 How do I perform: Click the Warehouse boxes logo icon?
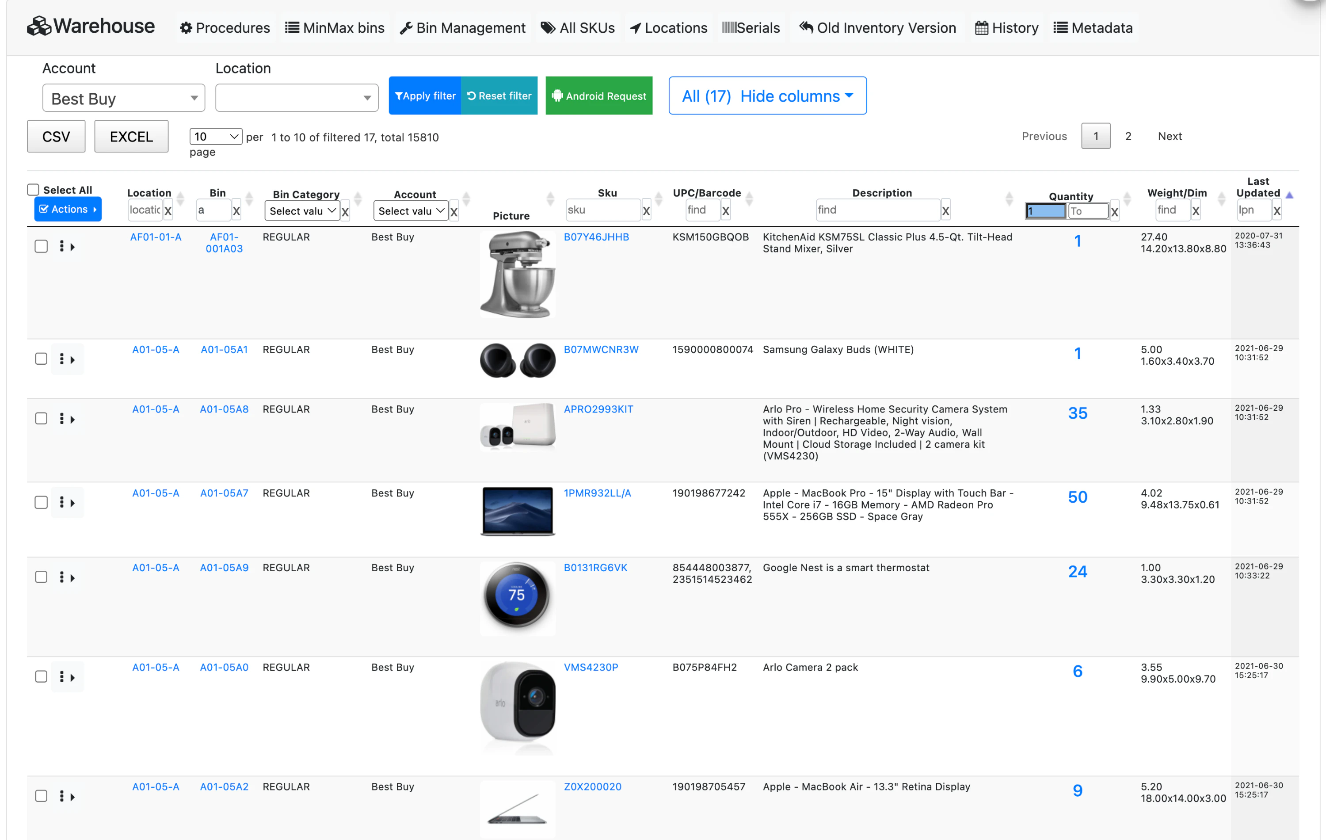tap(38, 27)
